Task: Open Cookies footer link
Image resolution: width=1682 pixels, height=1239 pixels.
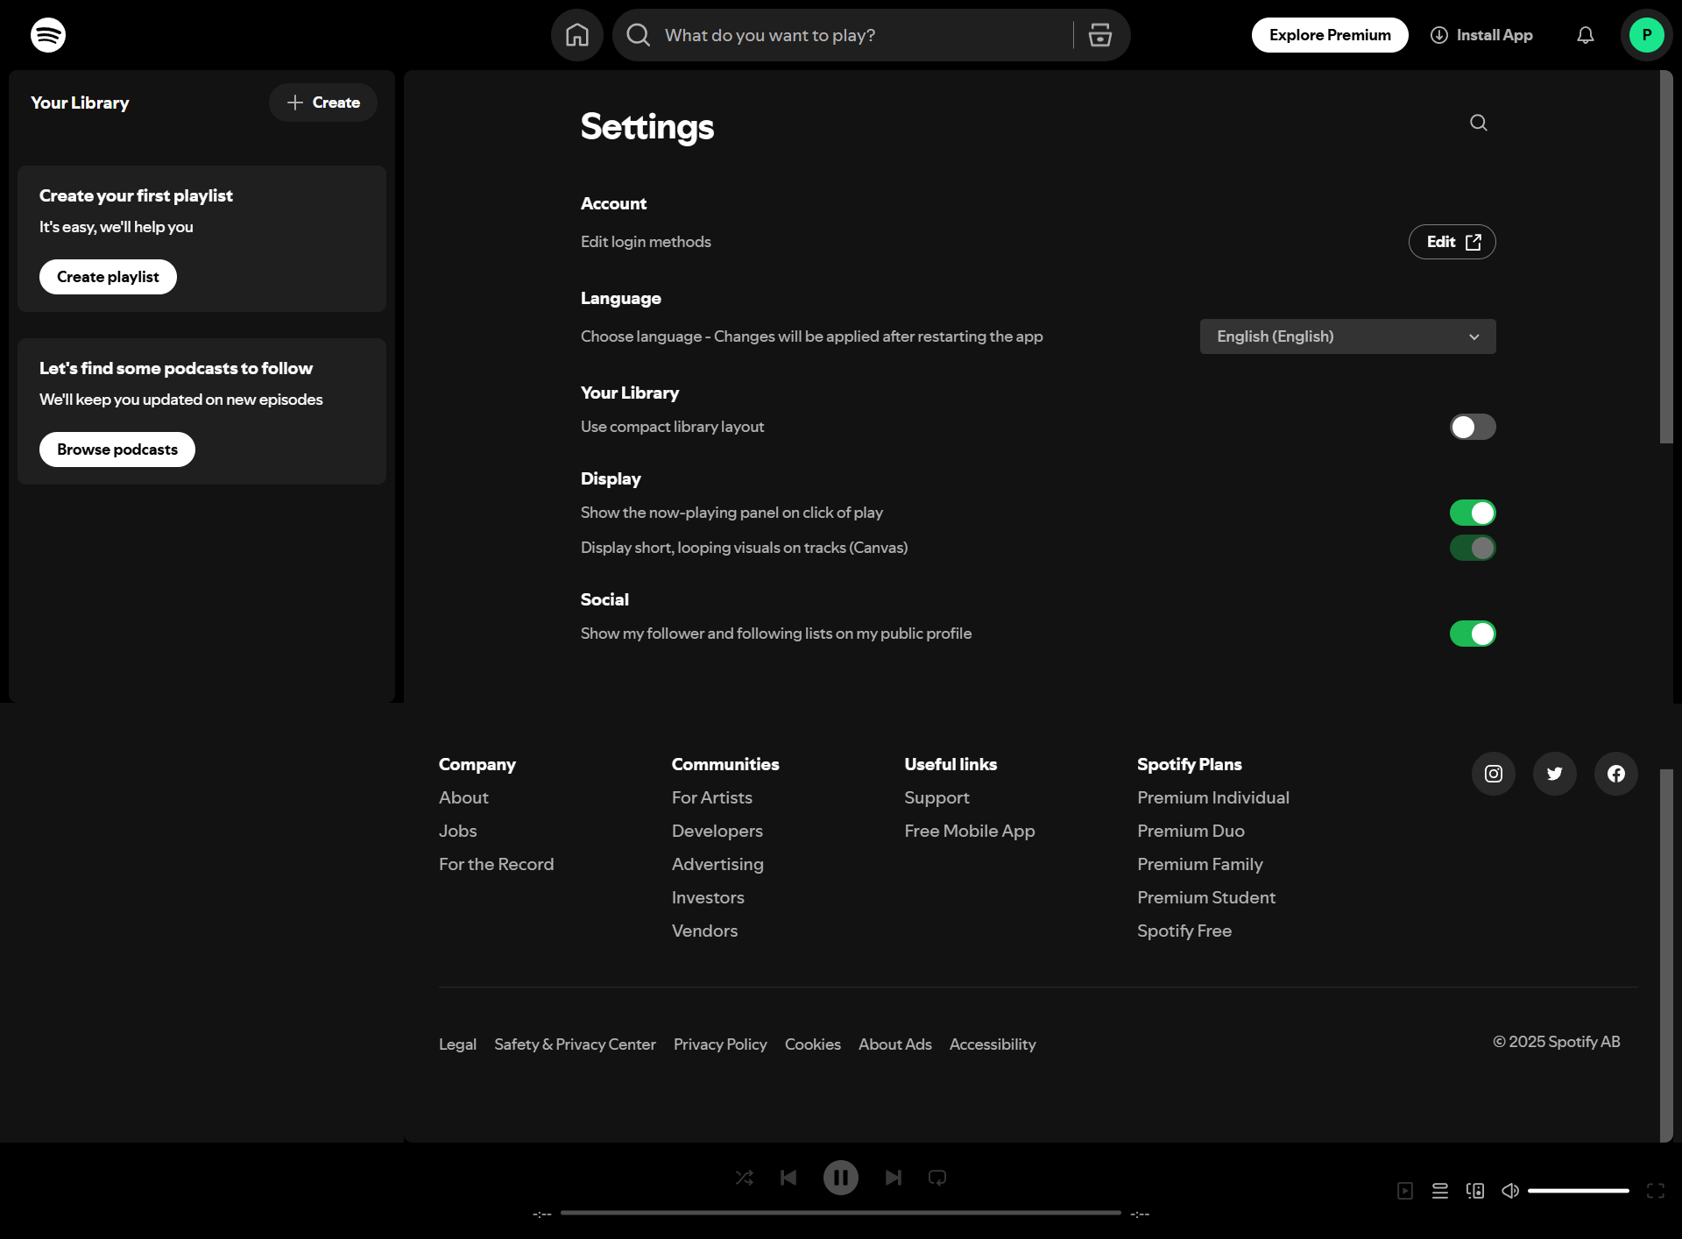Action: pyautogui.click(x=812, y=1044)
